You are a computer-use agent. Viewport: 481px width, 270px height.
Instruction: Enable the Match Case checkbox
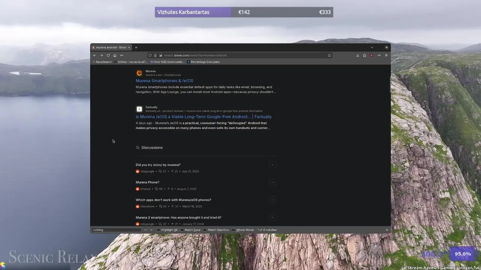coord(182,230)
